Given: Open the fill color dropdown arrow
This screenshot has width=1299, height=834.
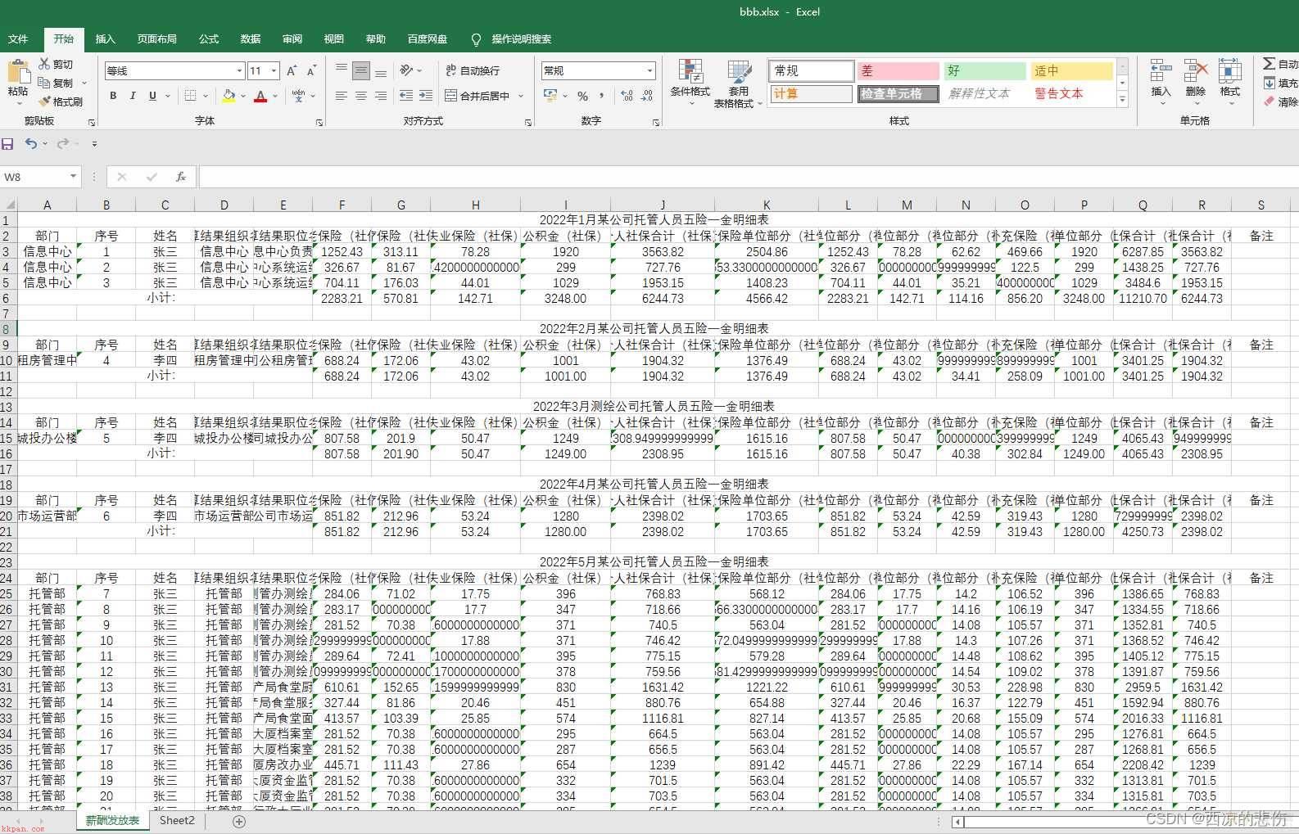Looking at the screenshot, I should pos(243,97).
